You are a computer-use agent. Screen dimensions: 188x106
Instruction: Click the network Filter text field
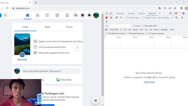117,26
